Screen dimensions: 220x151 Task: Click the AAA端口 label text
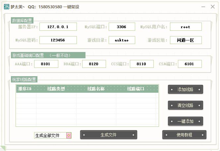24,64
